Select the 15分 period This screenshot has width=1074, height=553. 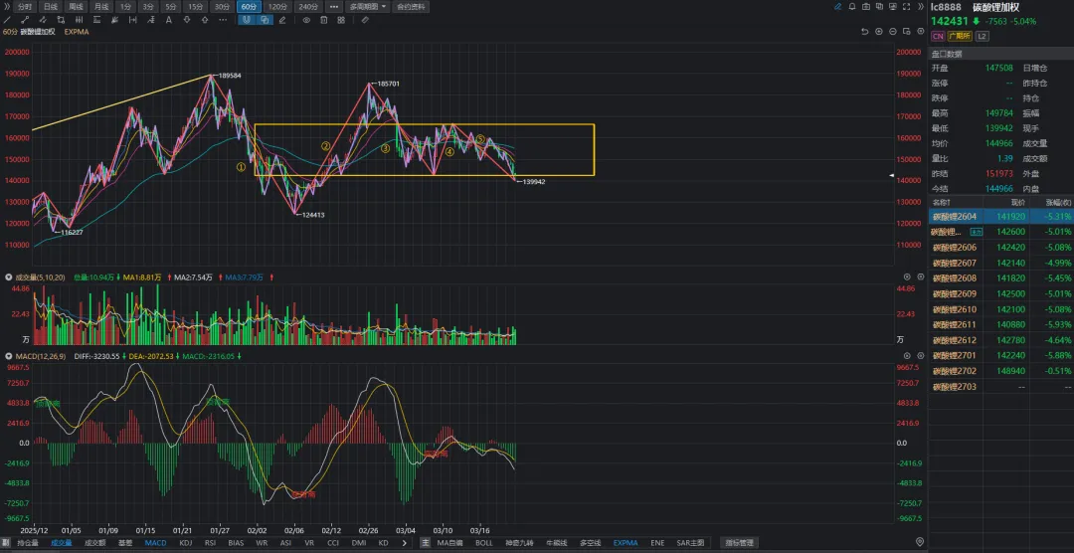click(196, 7)
